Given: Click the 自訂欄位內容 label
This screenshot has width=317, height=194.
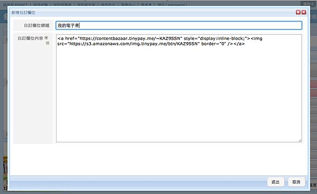Looking at the screenshot, I should pyautogui.click(x=30, y=38).
